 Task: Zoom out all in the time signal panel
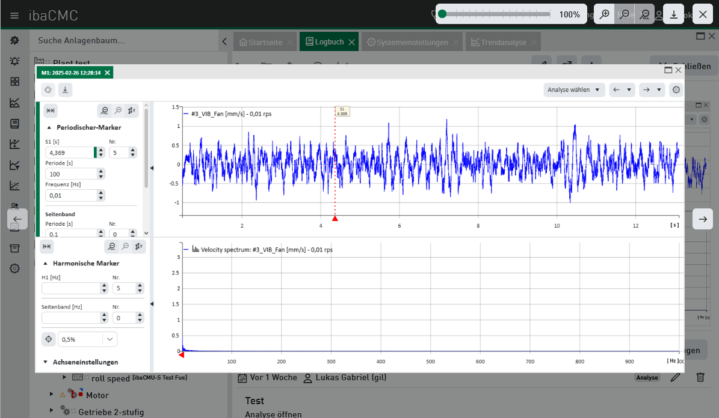click(105, 111)
